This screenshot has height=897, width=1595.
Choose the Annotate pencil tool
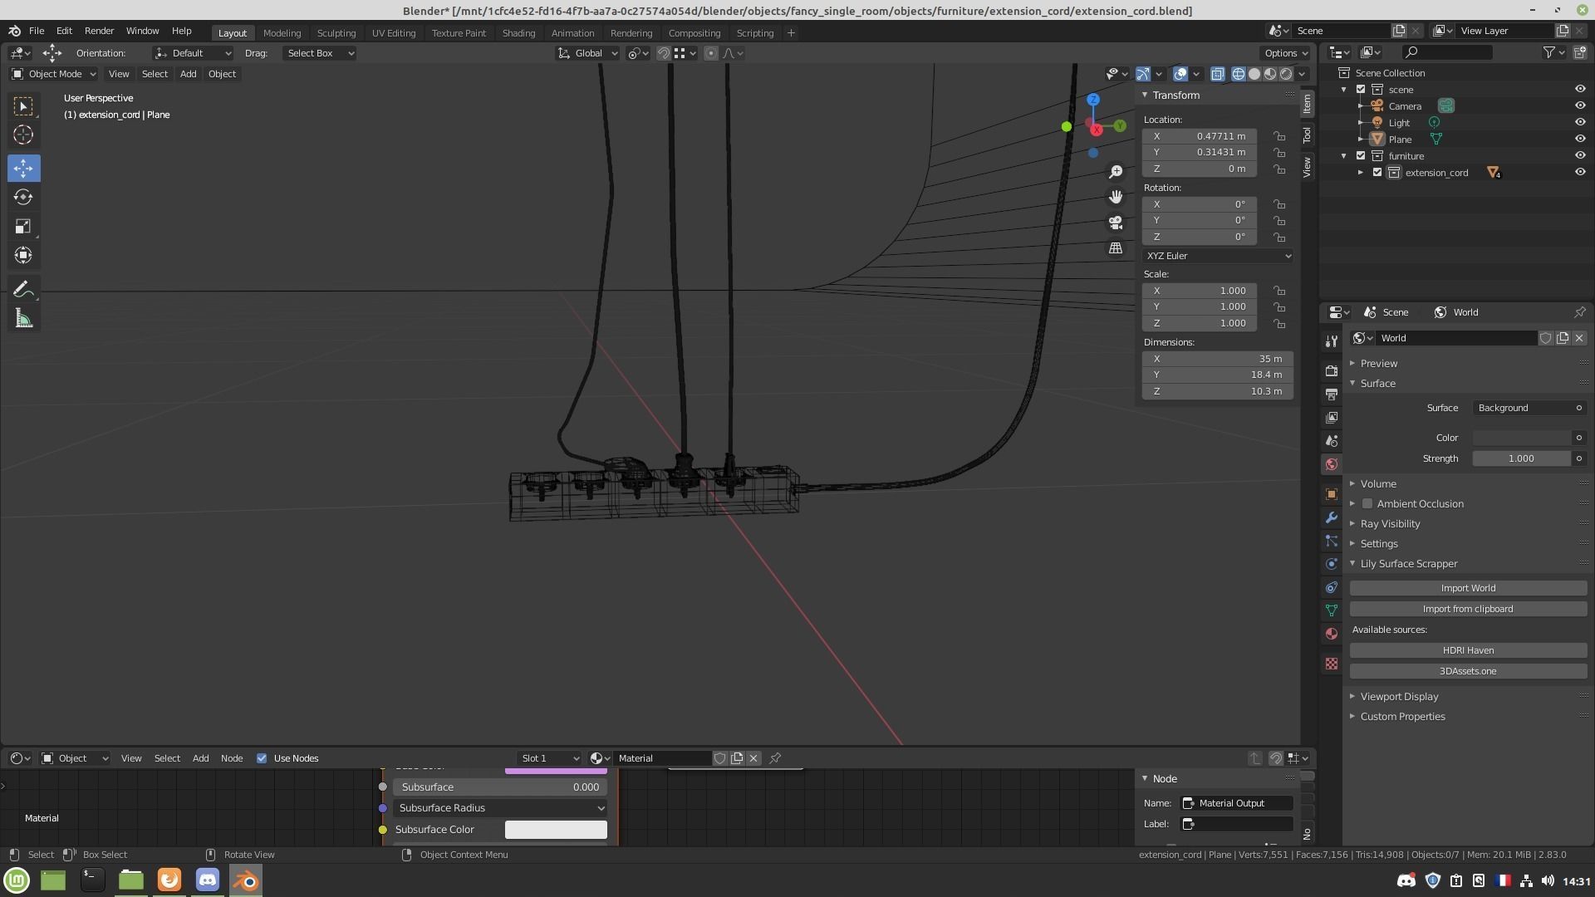[x=23, y=289]
